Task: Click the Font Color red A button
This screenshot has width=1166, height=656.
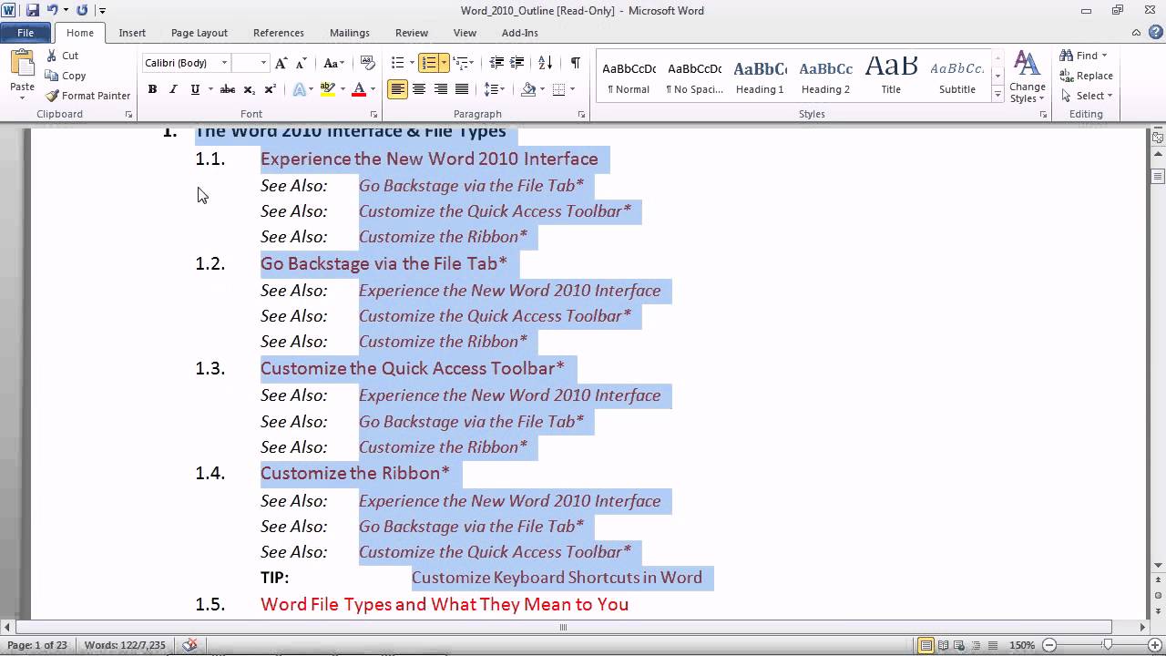Action: coord(358,89)
